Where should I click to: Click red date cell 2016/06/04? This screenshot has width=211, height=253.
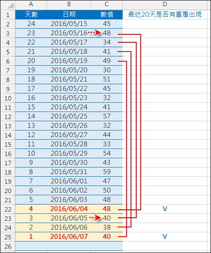pos(69,209)
